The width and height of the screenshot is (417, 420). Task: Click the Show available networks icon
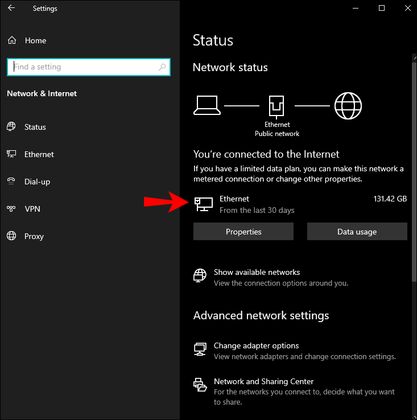(200, 275)
